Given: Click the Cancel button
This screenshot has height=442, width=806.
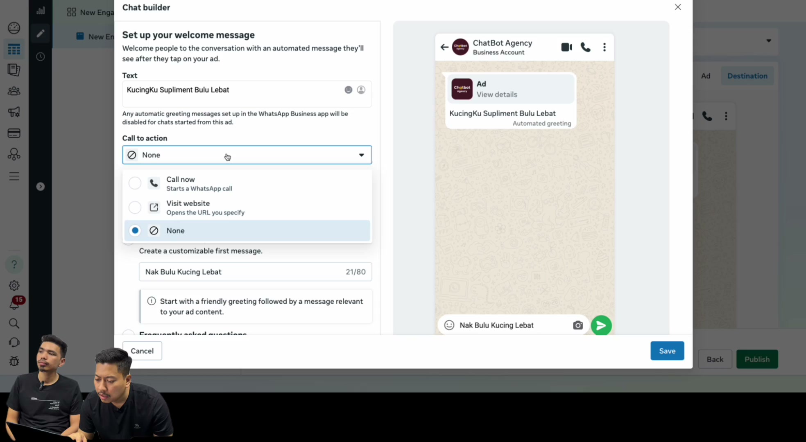Looking at the screenshot, I should click(142, 351).
